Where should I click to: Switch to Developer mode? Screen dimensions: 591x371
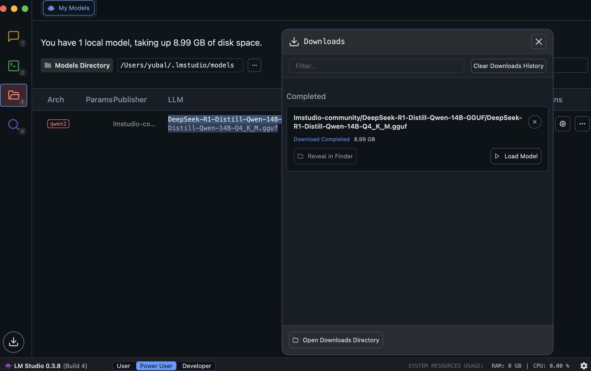(x=196, y=365)
